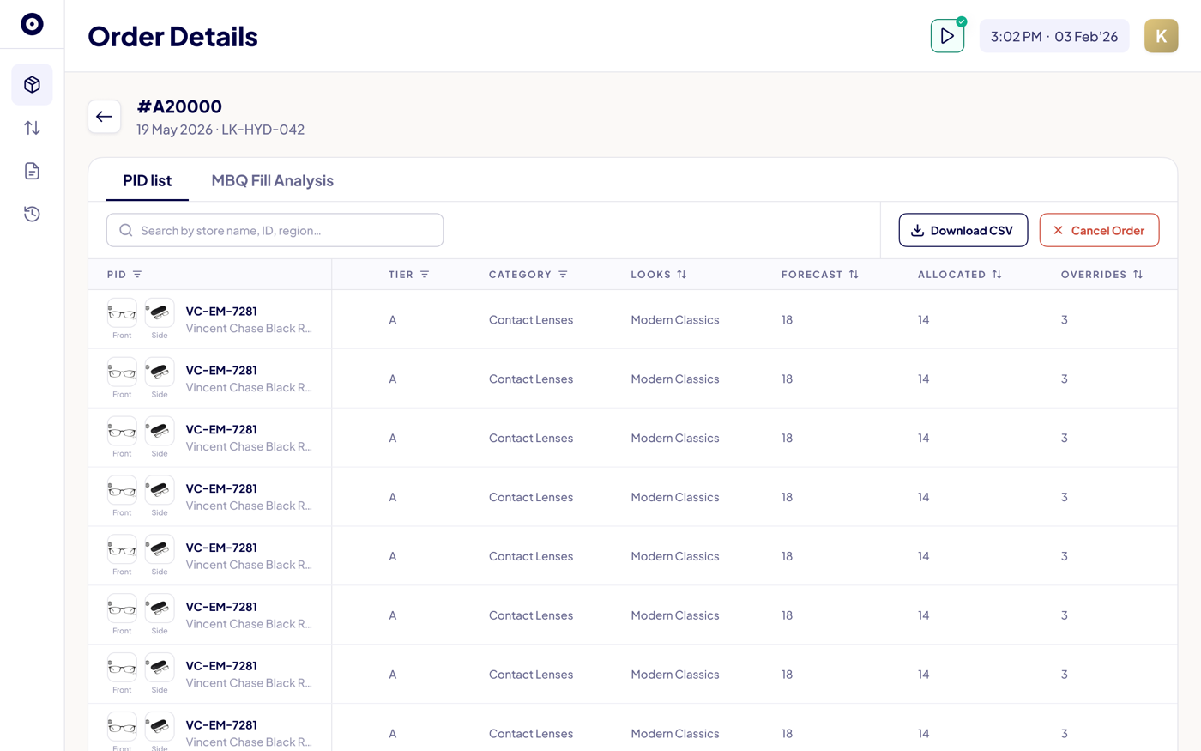Open Side thumbnail in first row
Viewport: 1201px width, 751px height.
coord(160,313)
